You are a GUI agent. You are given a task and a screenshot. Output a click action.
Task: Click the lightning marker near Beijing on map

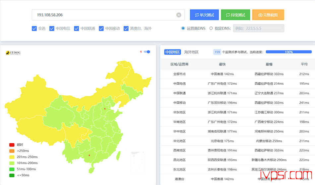click(105, 109)
